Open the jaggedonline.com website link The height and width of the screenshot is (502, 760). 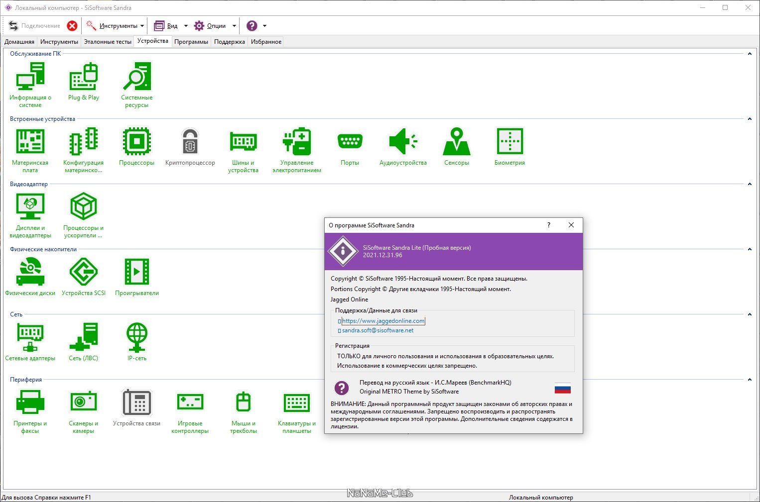click(x=383, y=321)
